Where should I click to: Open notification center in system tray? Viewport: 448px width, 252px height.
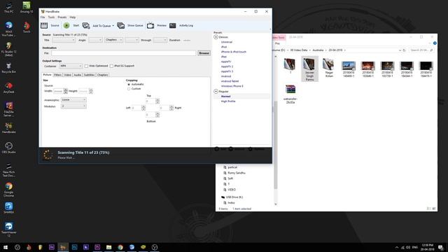click(441, 247)
